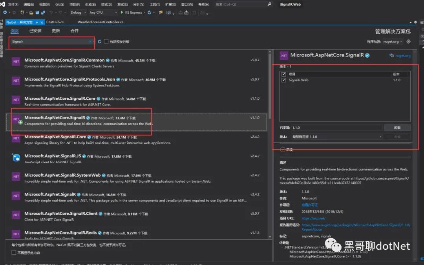Open the nuget.org package source dropdown

pos(393,42)
